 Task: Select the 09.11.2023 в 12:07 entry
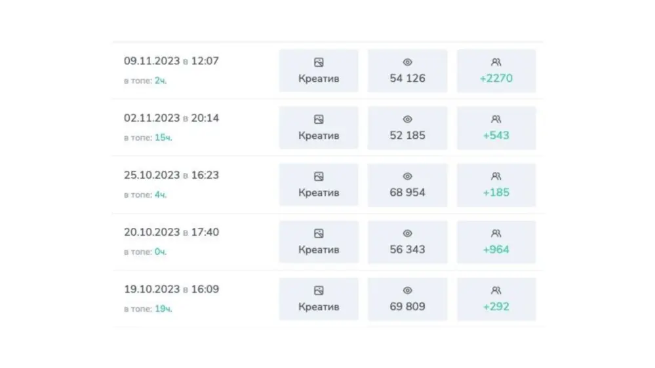(x=171, y=61)
